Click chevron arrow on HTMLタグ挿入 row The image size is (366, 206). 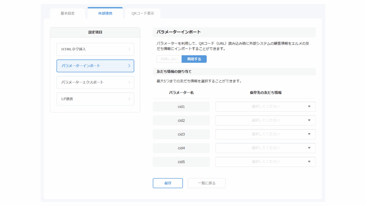tap(129, 49)
